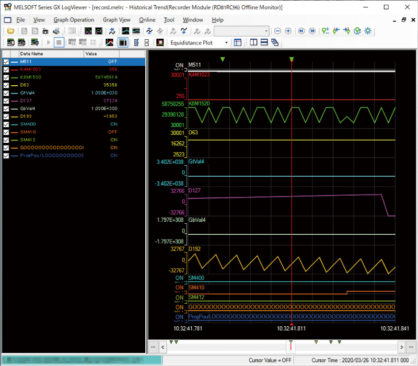Click the tile windows horizontally icon
Viewport: 418px width, 366px height.
264,42
